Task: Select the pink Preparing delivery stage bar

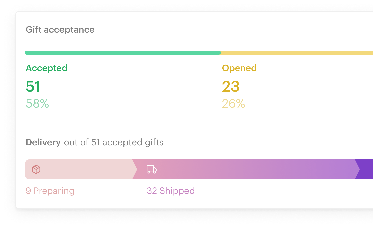Action: point(81,169)
